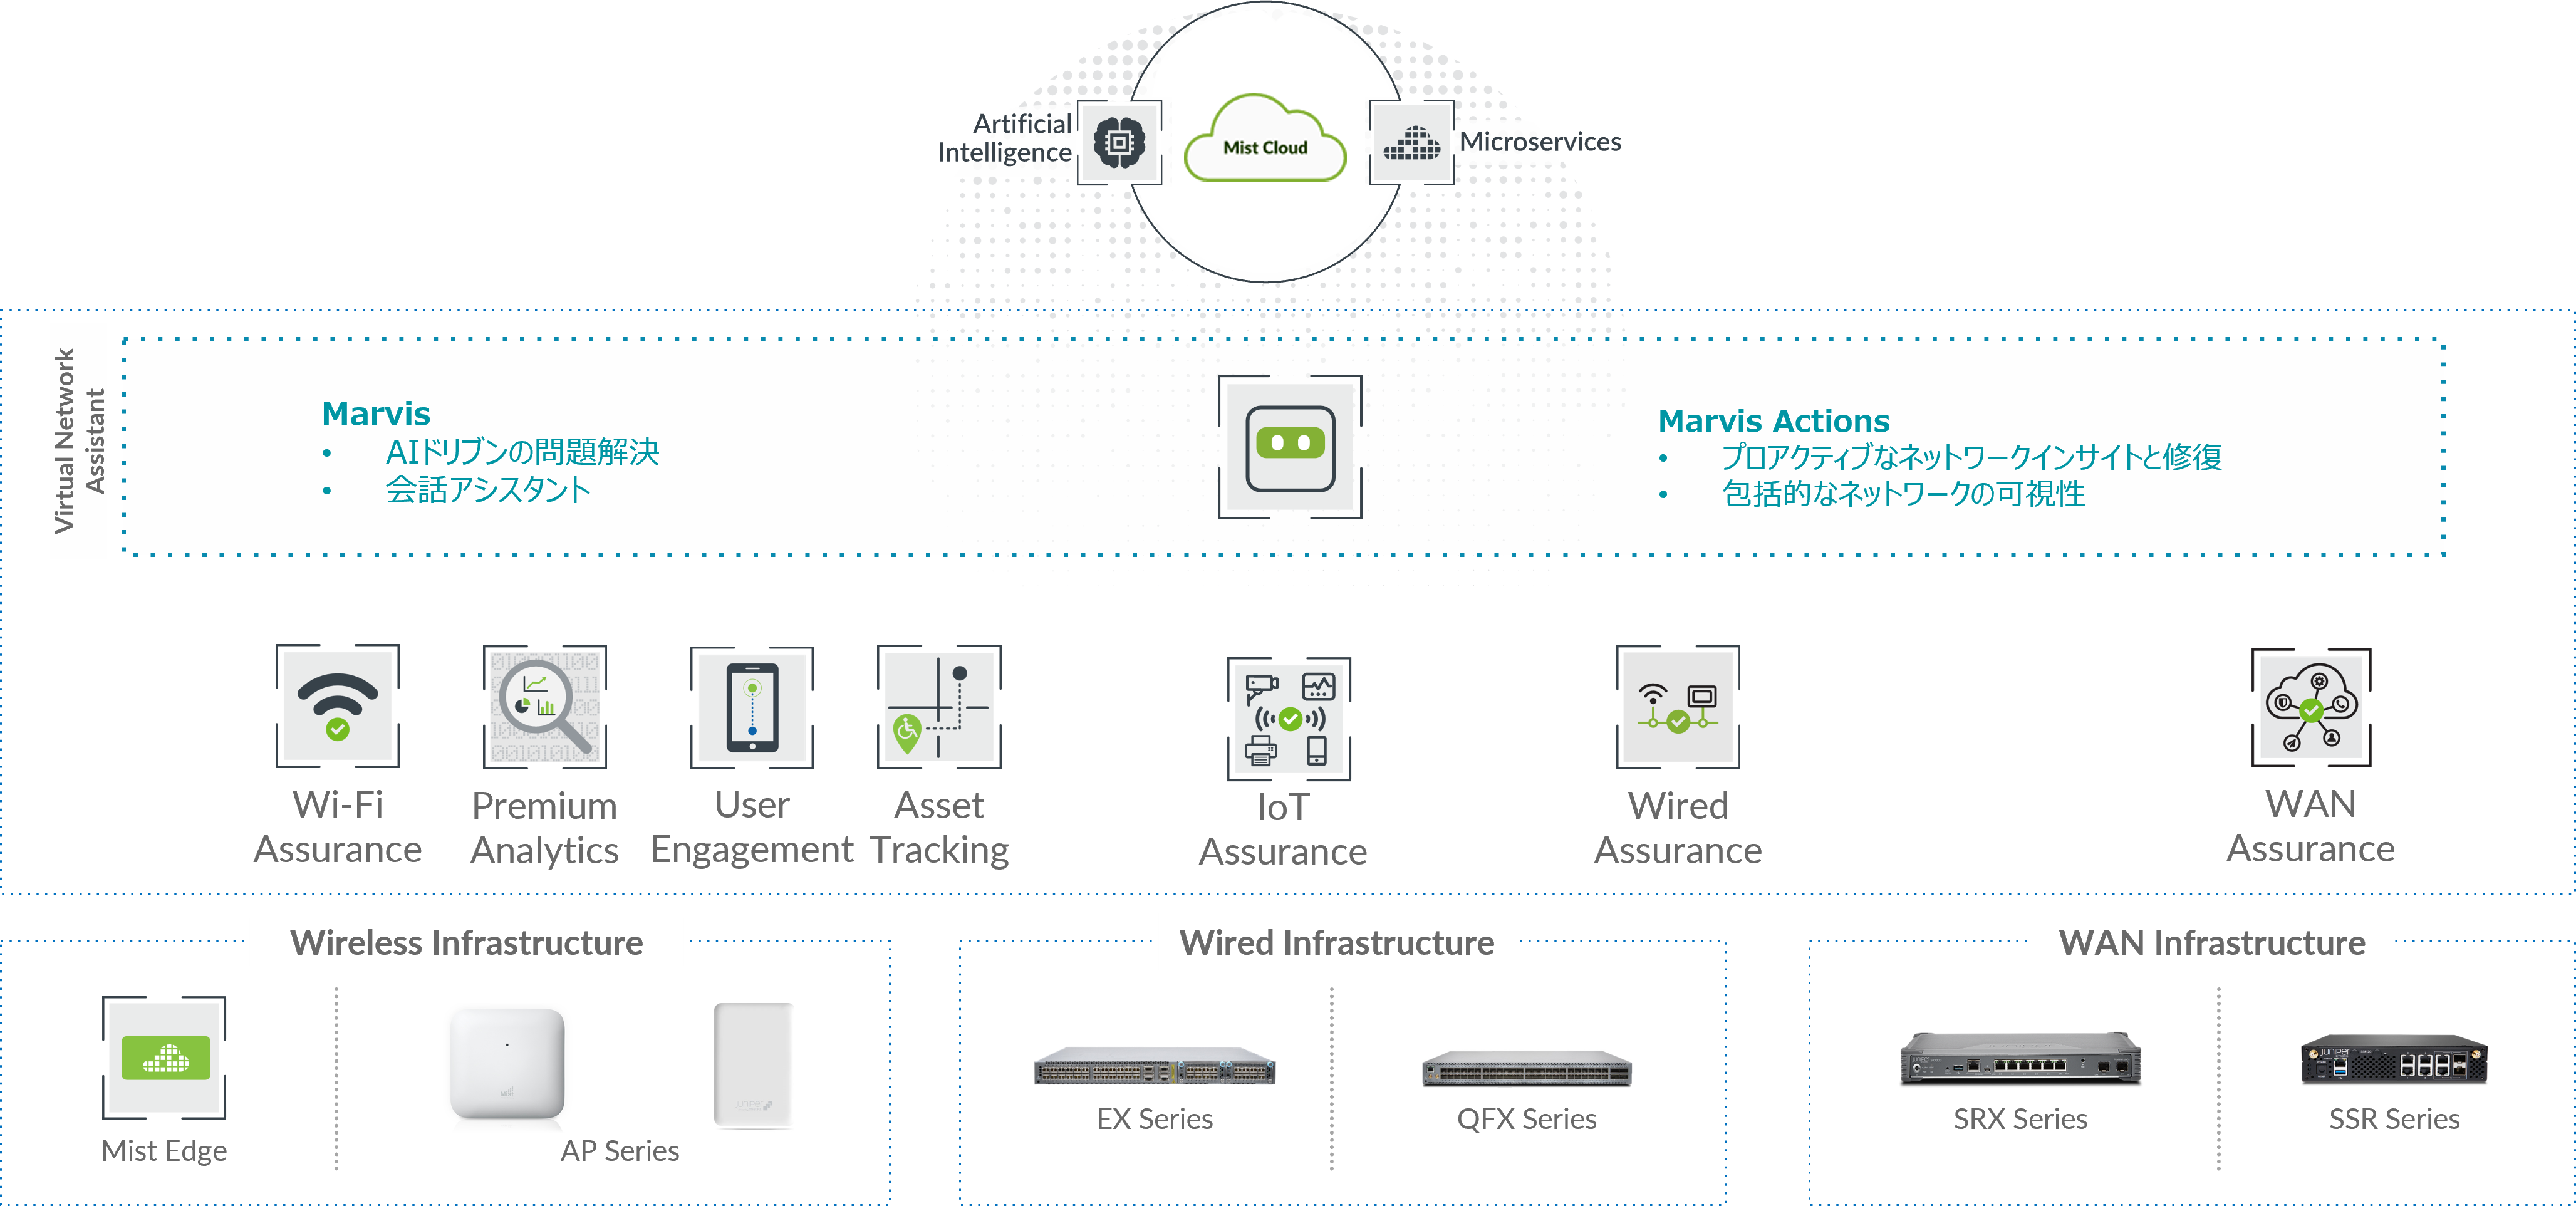2576x1206 pixels.
Task: Click the Microservices cloud icon
Action: click(1411, 143)
